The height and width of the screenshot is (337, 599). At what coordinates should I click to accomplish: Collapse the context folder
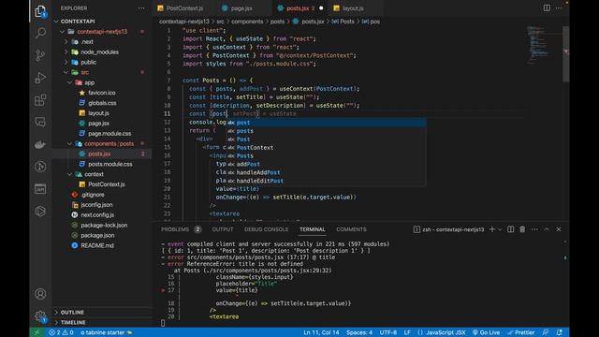(69, 174)
